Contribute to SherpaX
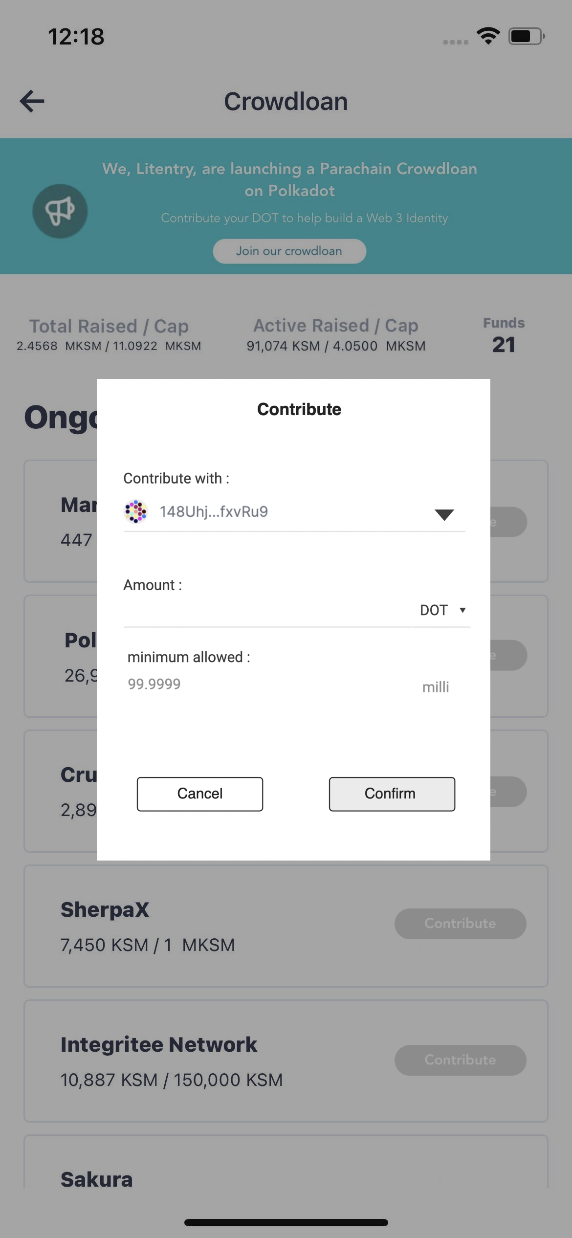The height and width of the screenshot is (1238, 572). point(460,923)
